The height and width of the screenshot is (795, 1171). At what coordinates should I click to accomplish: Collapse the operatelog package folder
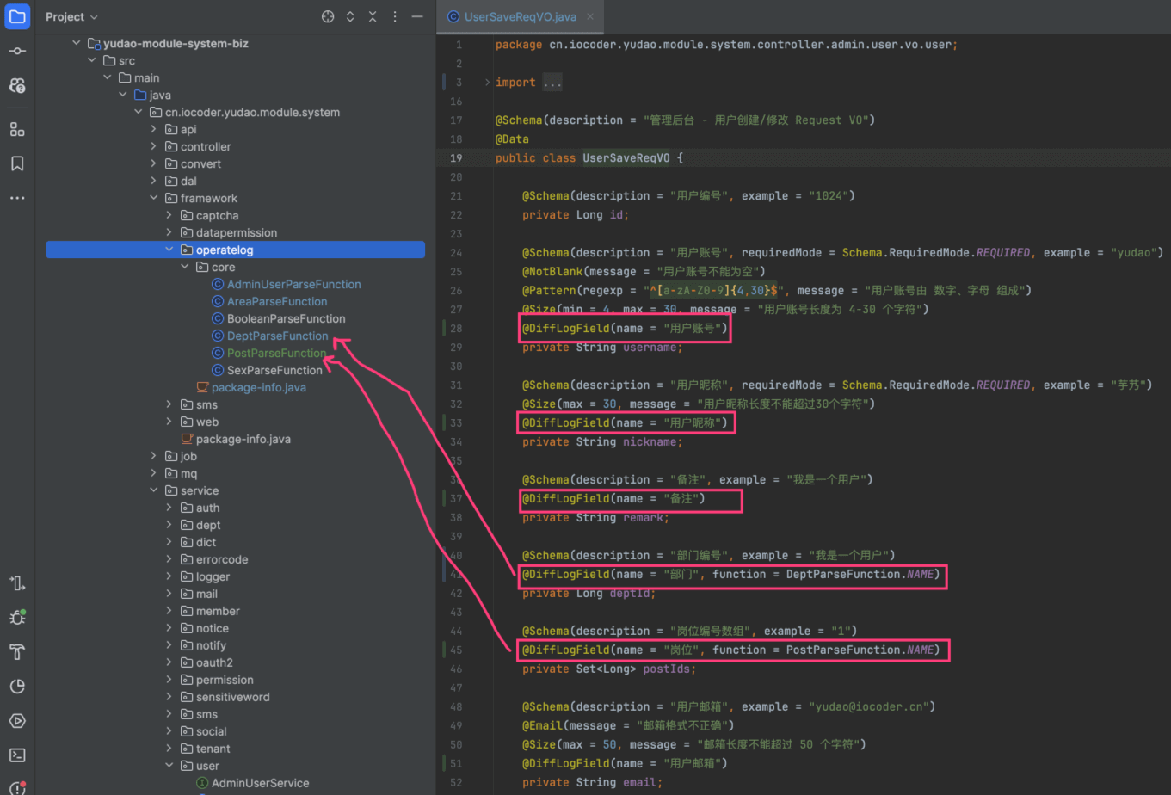pos(169,250)
